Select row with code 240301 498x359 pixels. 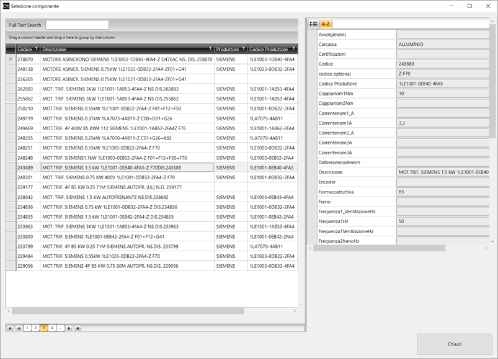(x=151, y=177)
